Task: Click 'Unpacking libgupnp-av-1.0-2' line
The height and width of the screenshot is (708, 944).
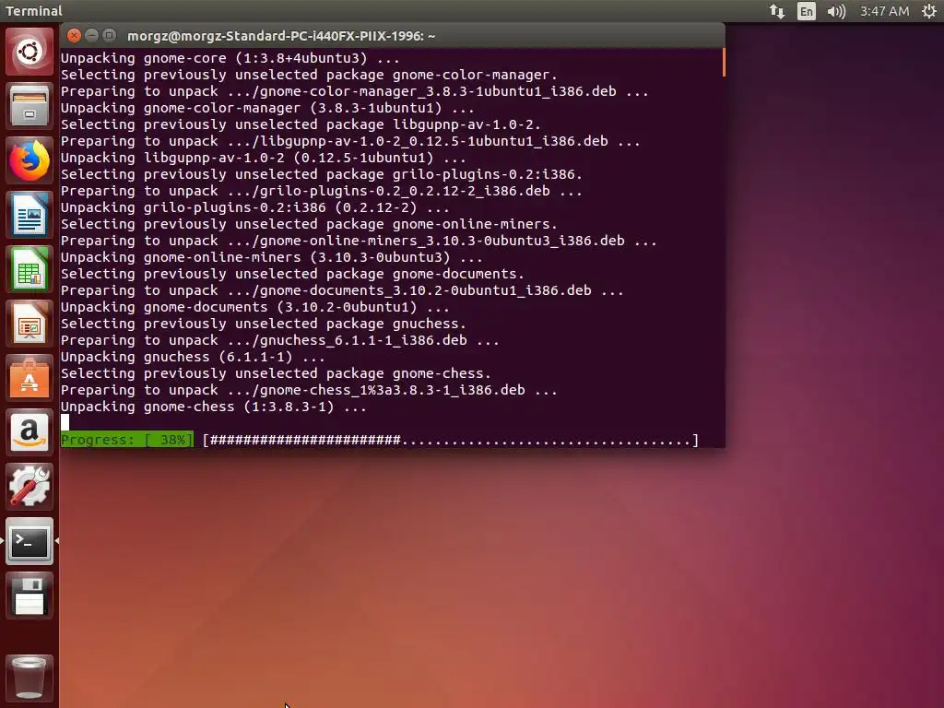Action: click(x=263, y=158)
